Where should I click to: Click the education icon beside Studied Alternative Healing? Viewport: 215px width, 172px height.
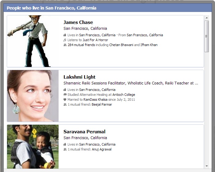(65, 95)
